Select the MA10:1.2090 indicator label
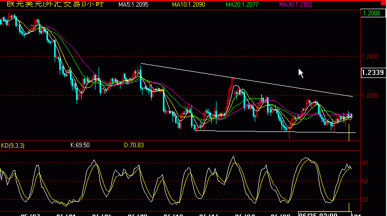 (188, 5)
